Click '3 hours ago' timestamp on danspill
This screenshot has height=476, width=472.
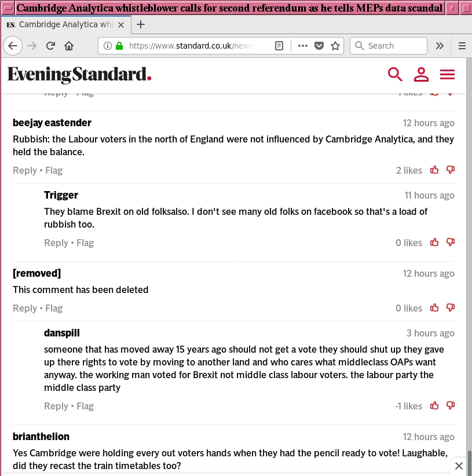(x=430, y=333)
